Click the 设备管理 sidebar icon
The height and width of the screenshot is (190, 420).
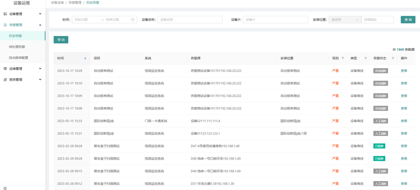[x=5, y=14]
